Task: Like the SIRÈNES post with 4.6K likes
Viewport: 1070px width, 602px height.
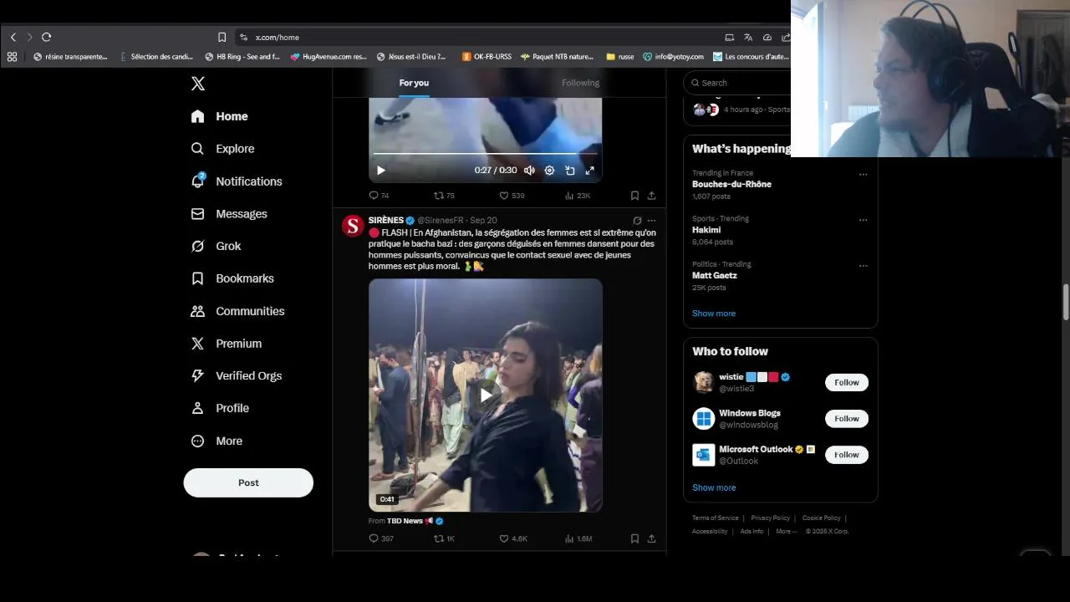Action: 513,539
